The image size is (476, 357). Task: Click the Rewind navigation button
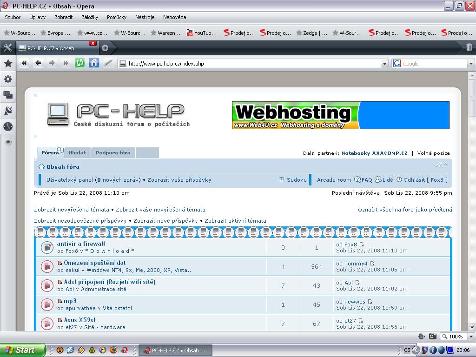(24, 63)
